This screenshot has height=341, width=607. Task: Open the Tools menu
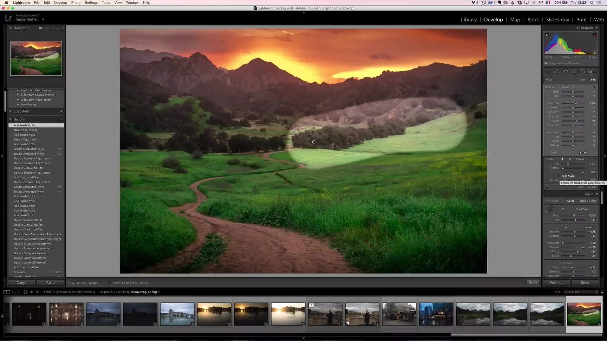click(x=106, y=2)
